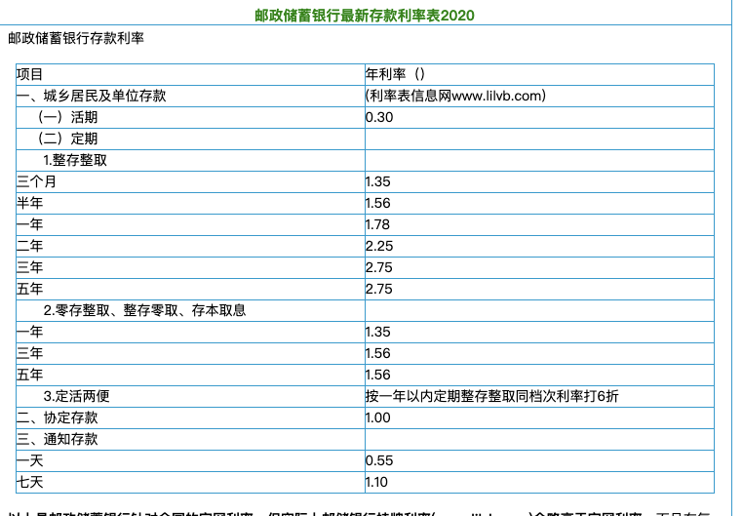This screenshot has width=743, height=516.
Task: Click the 1.56 value in 三年 row
Action: point(377,353)
